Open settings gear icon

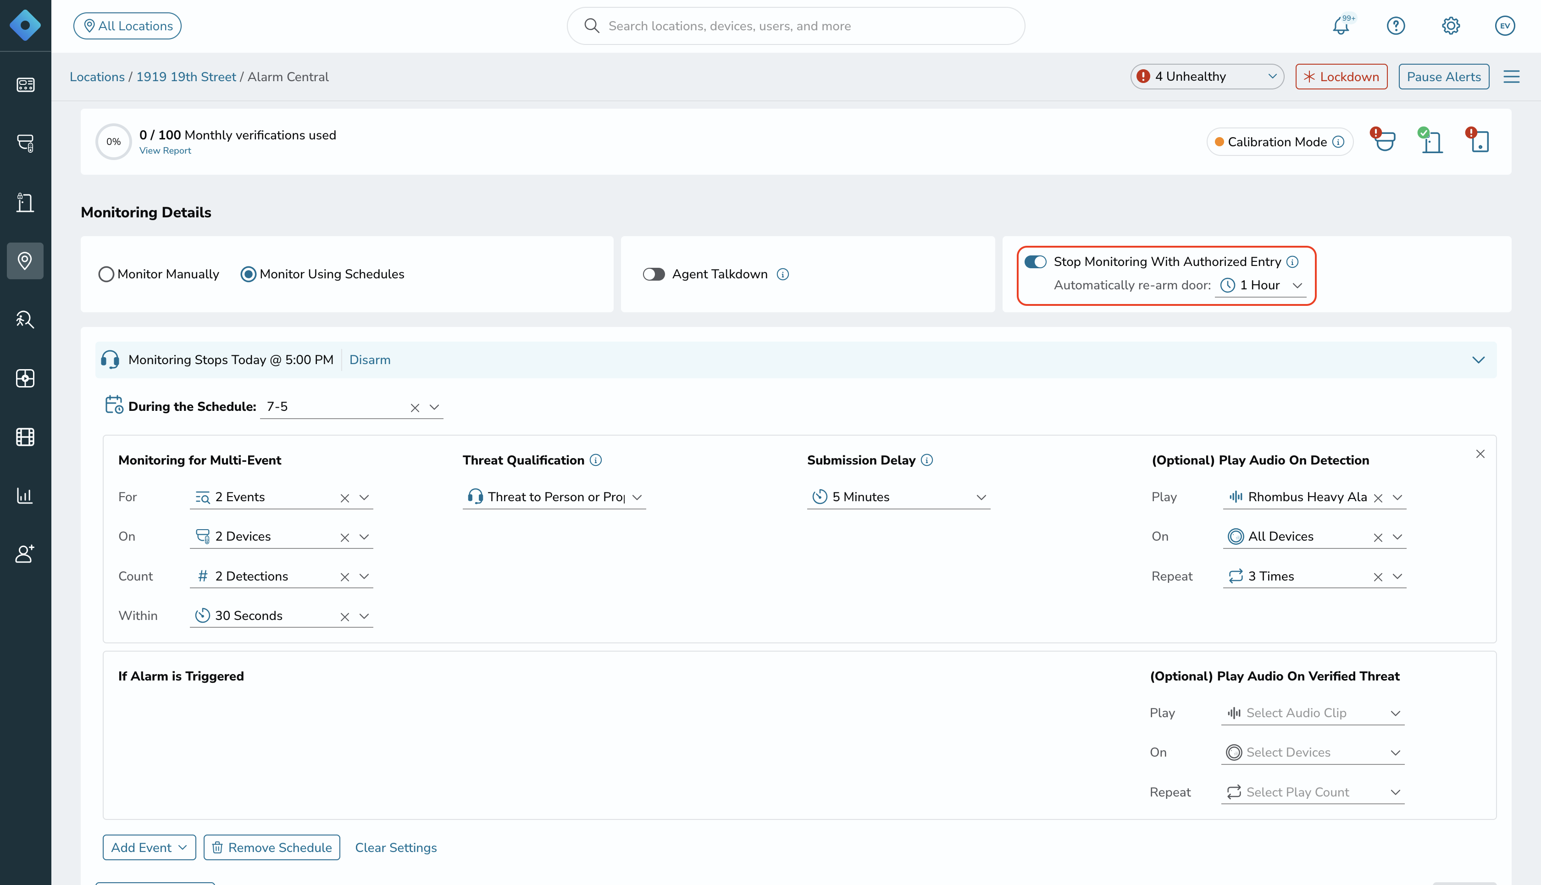[1451, 26]
